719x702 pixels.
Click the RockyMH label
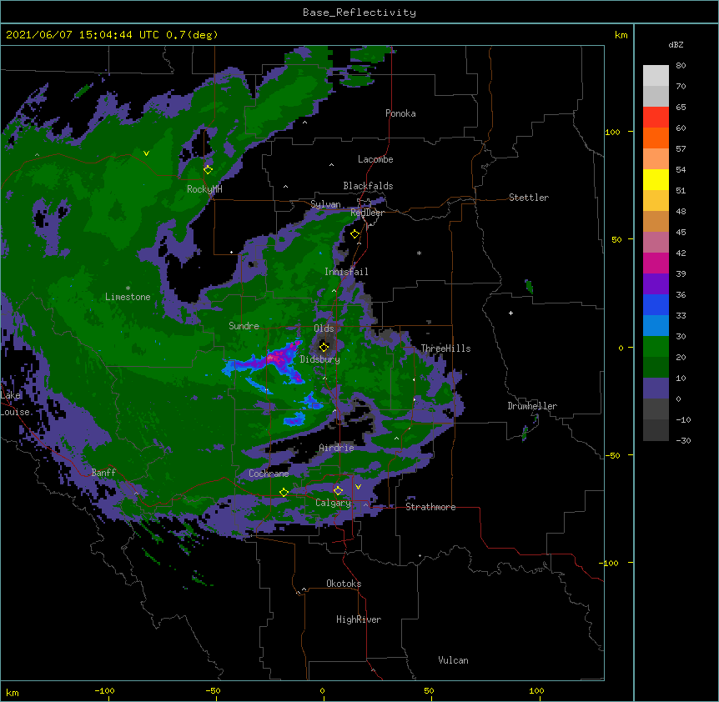coord(204,189)
